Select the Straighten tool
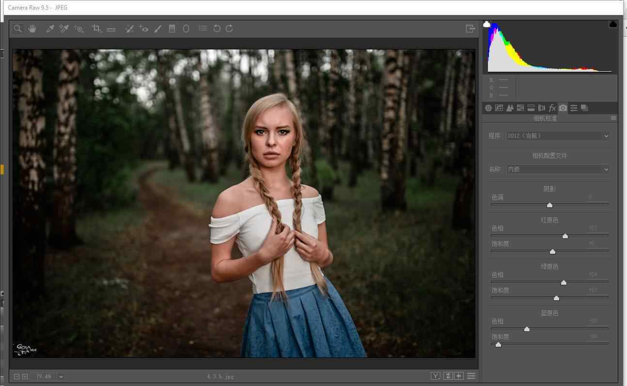This screenshot has height=386, width=627. click(x=111, y=29)
